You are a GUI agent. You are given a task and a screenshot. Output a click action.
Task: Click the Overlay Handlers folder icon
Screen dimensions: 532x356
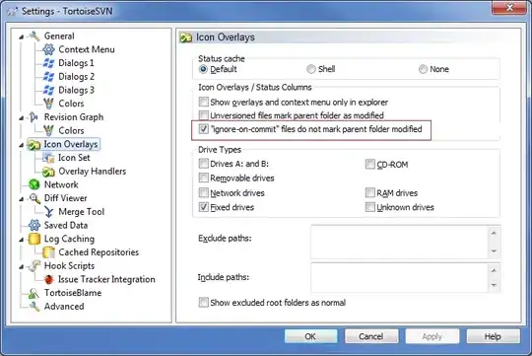[x=48, y=172]
